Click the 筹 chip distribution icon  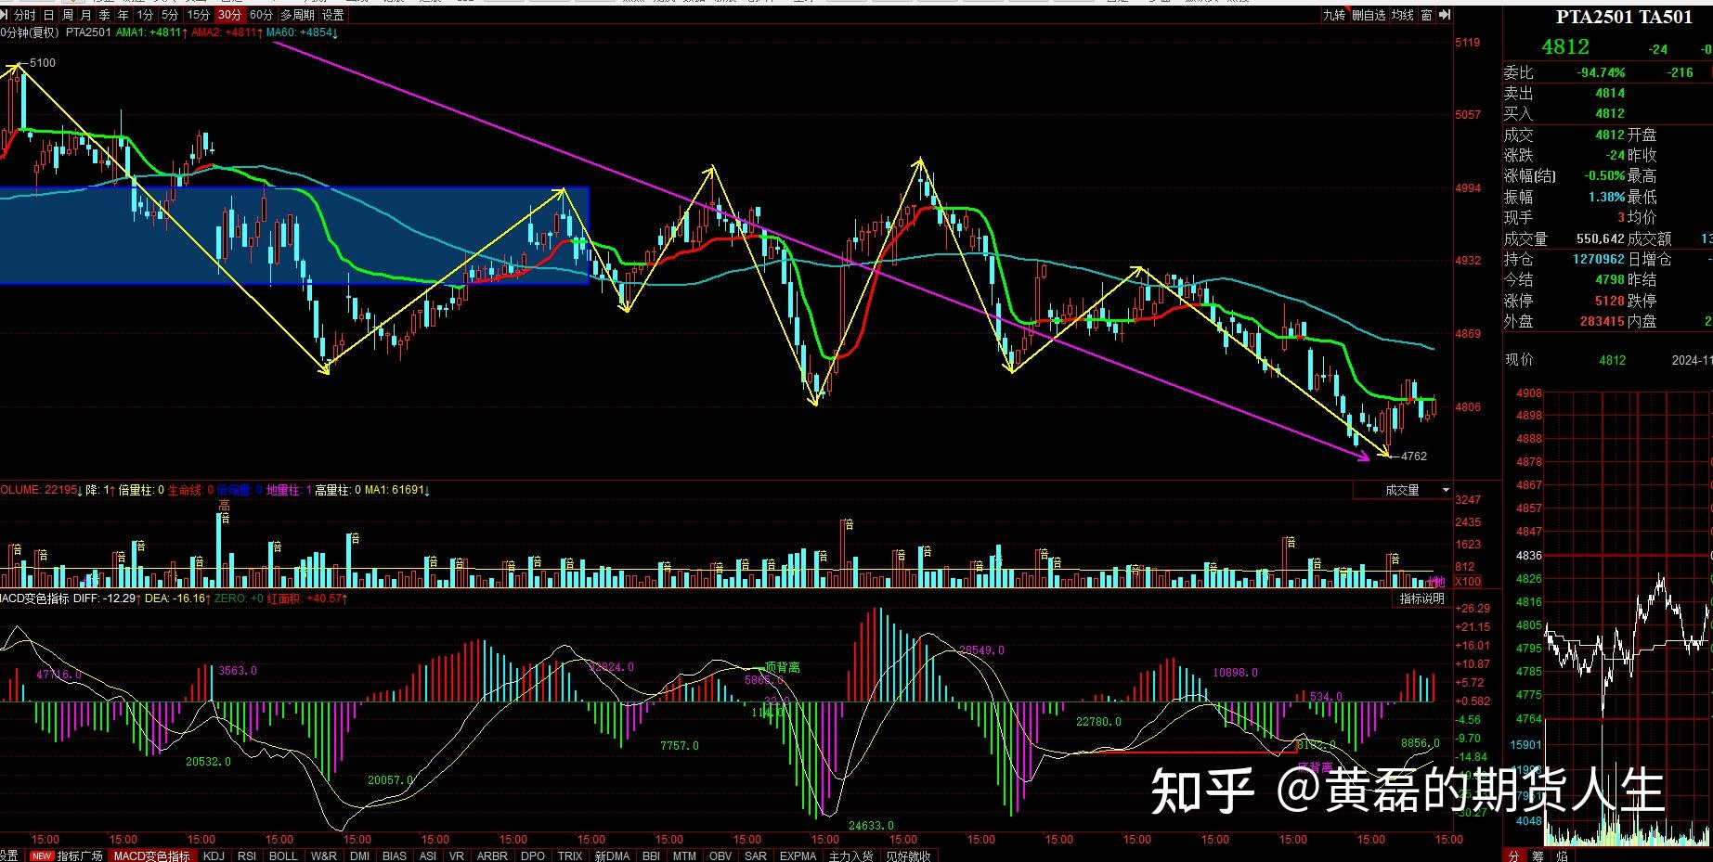[x=1538, y=856]
